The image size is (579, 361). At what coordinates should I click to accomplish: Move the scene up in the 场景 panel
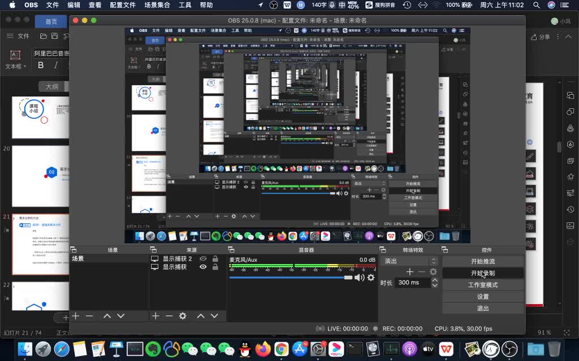(x=107, y=316)
